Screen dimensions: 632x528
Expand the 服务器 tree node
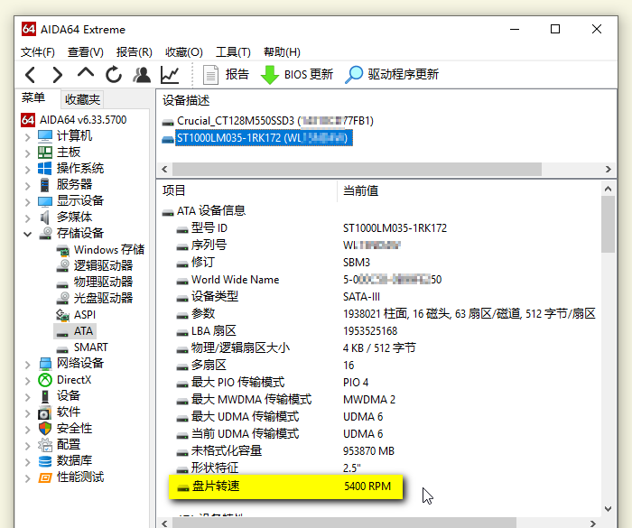pos(27,185)
